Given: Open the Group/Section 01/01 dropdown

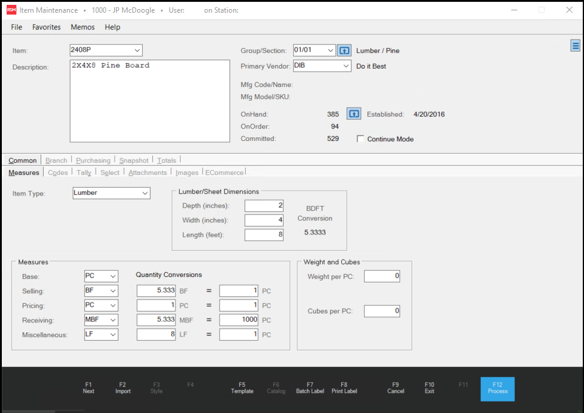Looking at the screenshot, I should point(330,50).
